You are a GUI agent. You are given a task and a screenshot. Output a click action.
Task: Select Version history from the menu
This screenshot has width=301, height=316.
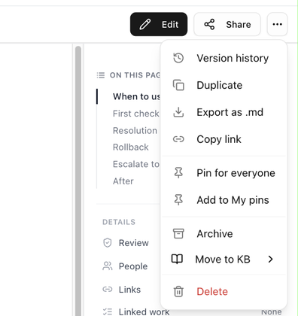pos(223,58)
